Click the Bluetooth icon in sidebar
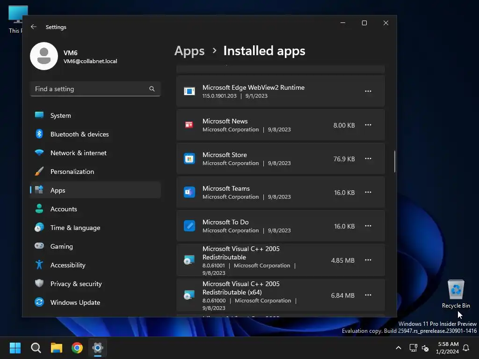 (39, 134)
